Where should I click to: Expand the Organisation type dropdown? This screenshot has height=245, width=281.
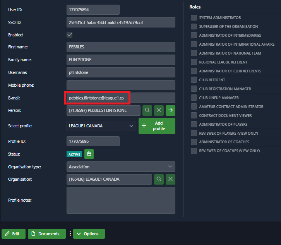121,167
